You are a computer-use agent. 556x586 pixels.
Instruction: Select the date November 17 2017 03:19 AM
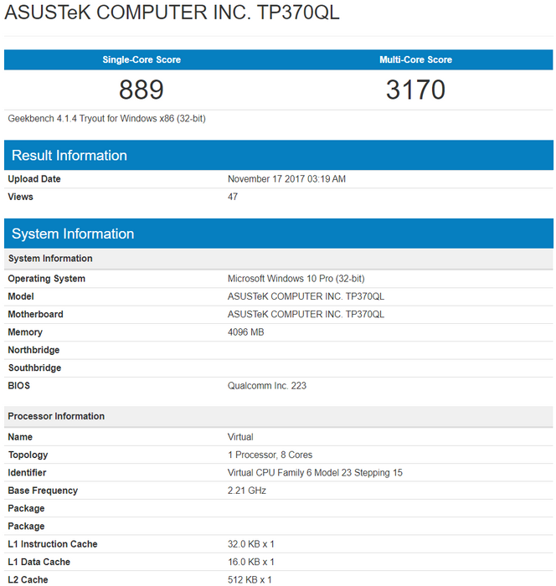pos(286,179)
